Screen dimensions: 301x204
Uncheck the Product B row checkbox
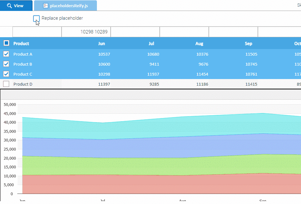coord(6,64)
